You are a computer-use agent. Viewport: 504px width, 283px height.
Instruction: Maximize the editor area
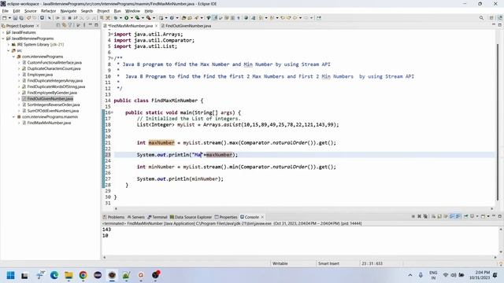[x=499, y=25]
